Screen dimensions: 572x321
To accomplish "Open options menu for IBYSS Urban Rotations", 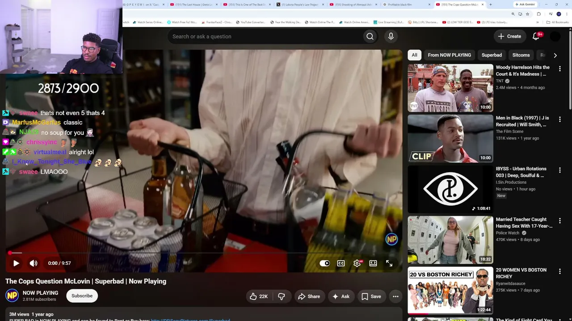I will [559, 170].
